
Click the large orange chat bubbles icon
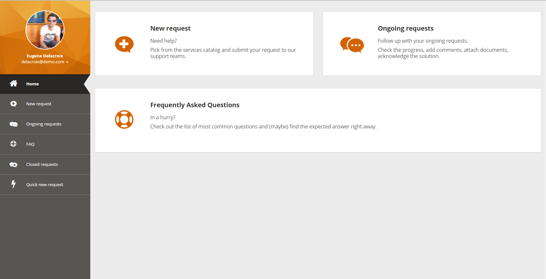pos(352,45)
